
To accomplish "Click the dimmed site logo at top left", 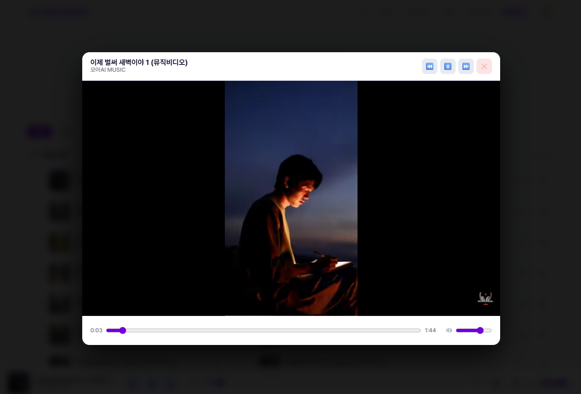I will pos(59,12).
